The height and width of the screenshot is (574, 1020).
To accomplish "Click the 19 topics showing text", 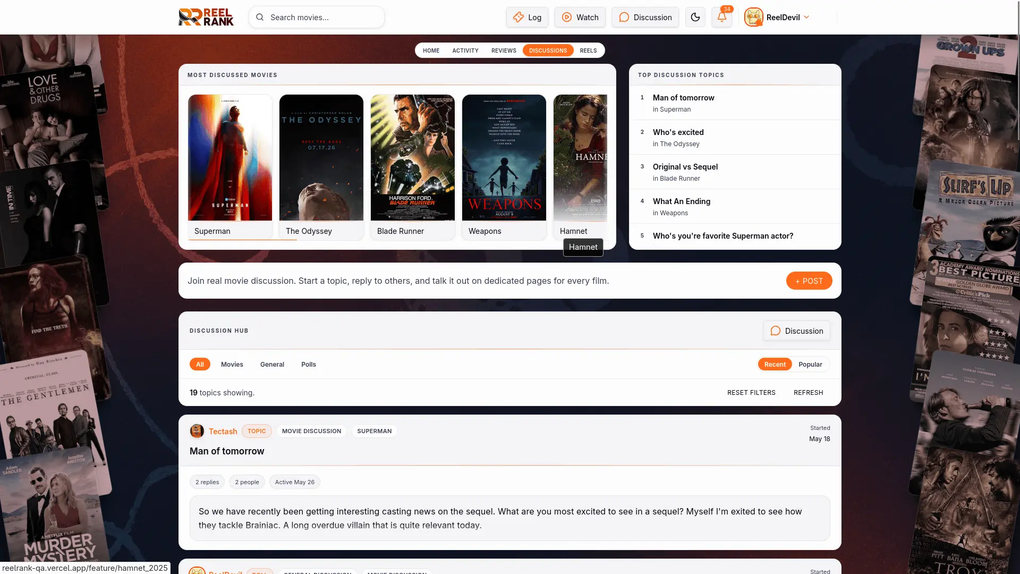I will [x=222, y=392].
